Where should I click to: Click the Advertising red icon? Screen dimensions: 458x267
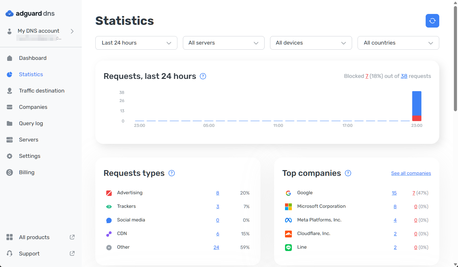pyautogui.click(x=109, y=193)
